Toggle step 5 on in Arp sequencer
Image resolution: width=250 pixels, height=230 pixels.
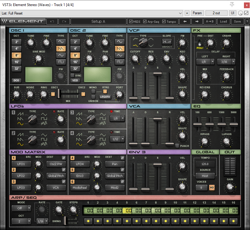point(127,221)
